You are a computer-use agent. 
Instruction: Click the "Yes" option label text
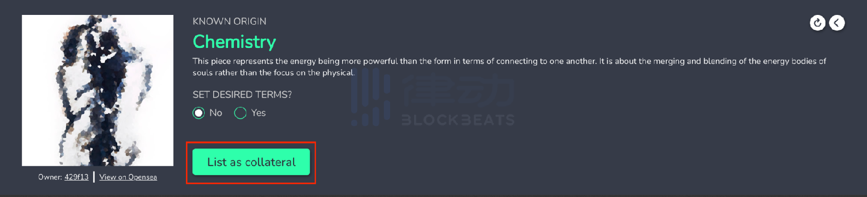[258, 113]
